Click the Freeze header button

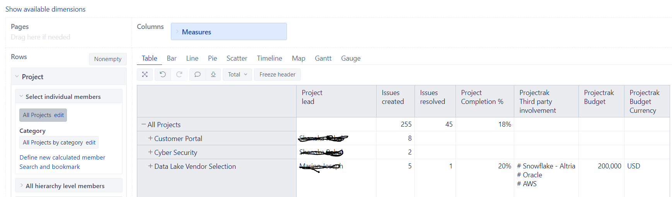point(277,75)
